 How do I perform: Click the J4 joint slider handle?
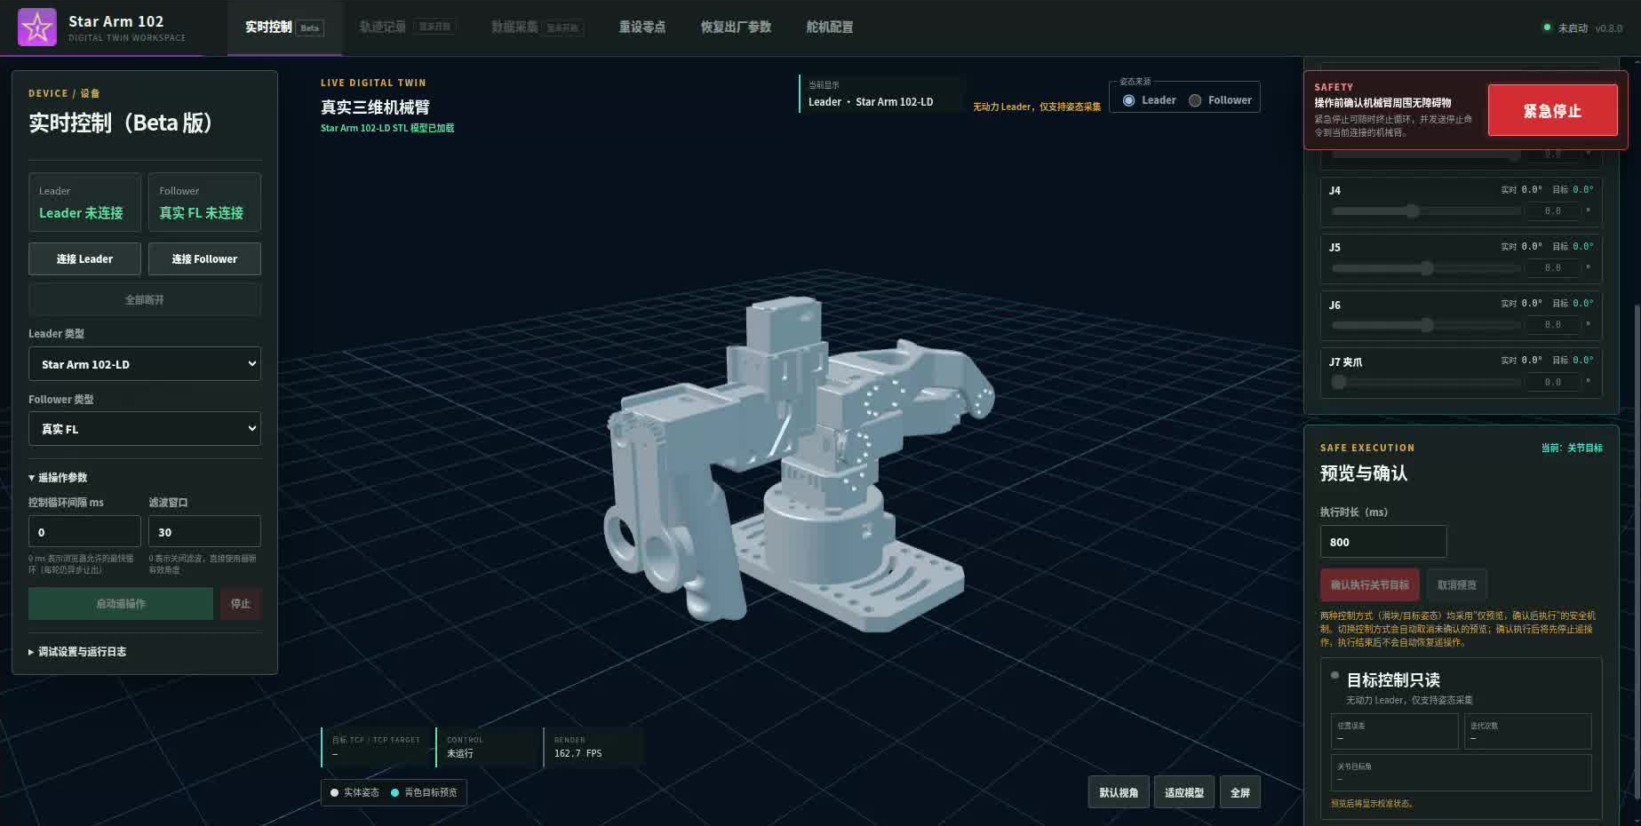[x=1413, y=211]
